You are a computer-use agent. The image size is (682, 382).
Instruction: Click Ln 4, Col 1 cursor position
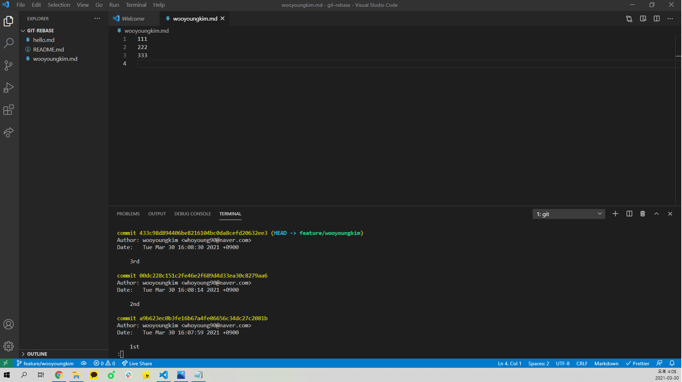coord(509,363)
